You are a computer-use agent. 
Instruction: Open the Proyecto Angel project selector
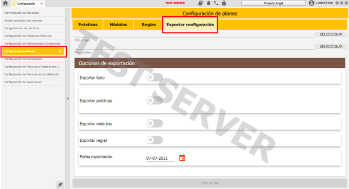click(x=274, y=3)
